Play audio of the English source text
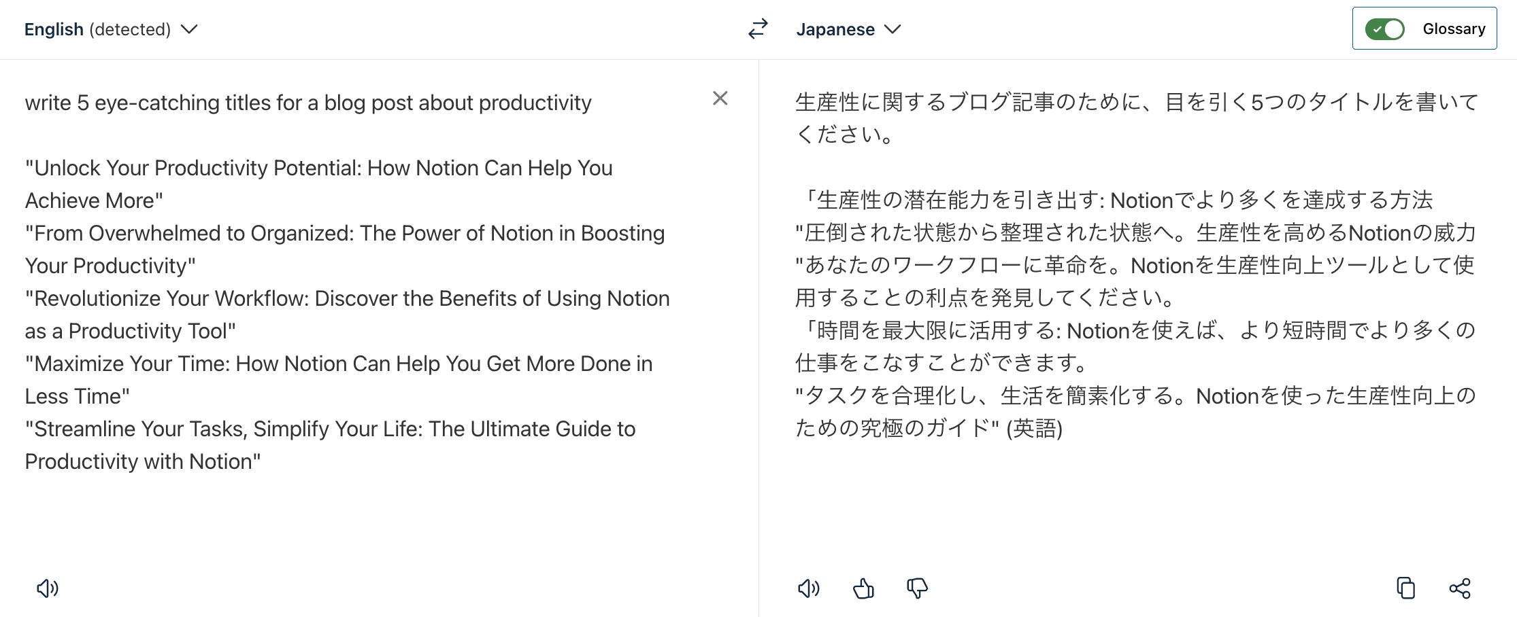Viewport: 1517px width, 617px height. pos(48,588)
